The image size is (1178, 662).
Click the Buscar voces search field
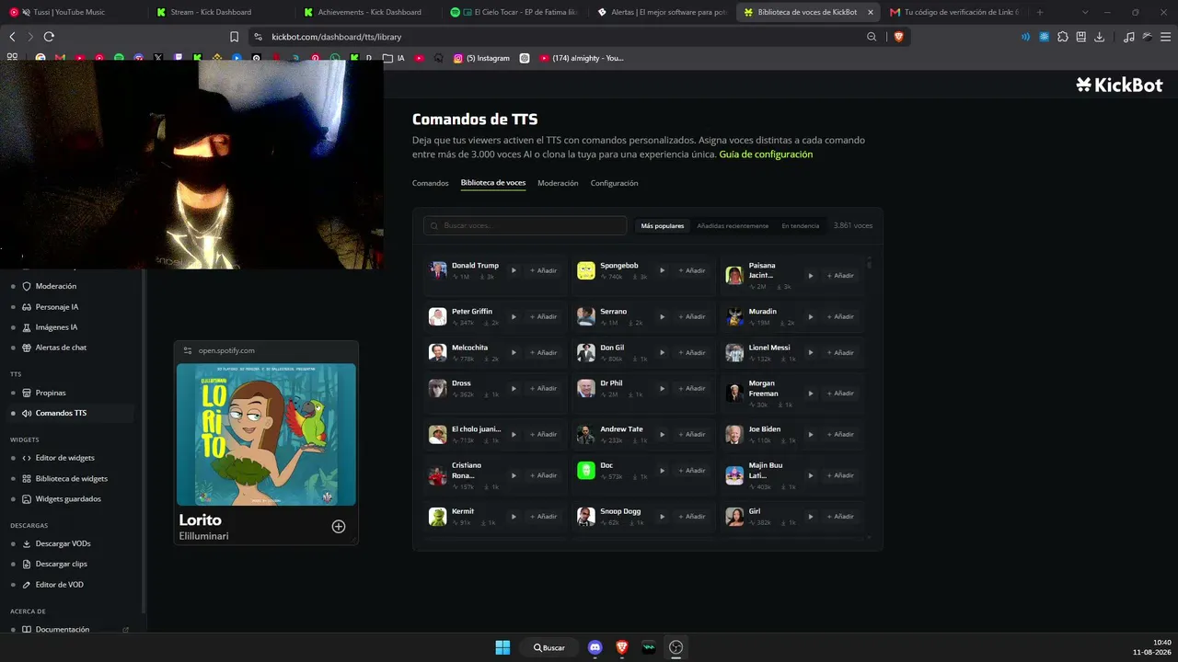(525, 225)
